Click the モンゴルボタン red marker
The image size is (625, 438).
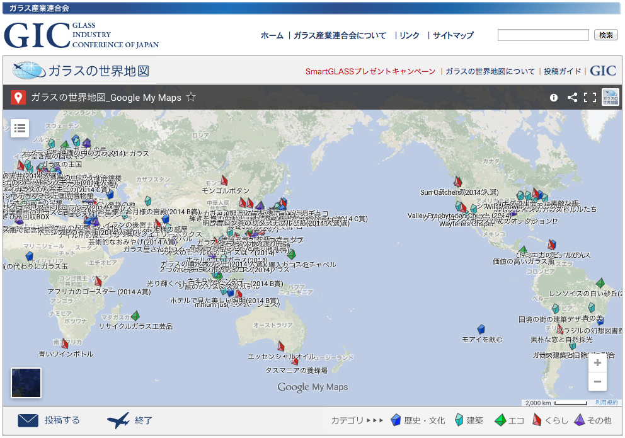click(224, 180)
